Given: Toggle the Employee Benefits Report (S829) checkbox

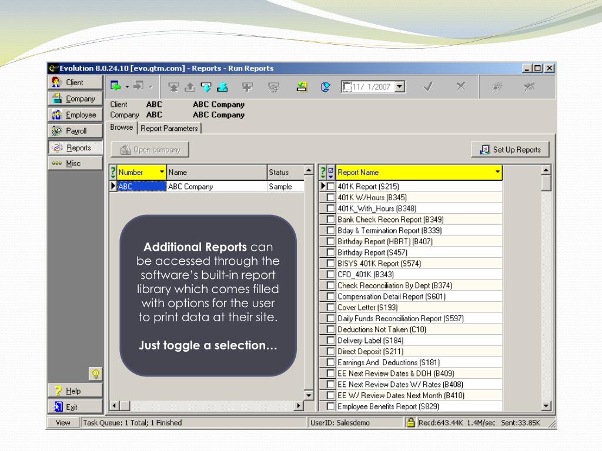Looking at the screenshot, I should [x=330, y=406].
